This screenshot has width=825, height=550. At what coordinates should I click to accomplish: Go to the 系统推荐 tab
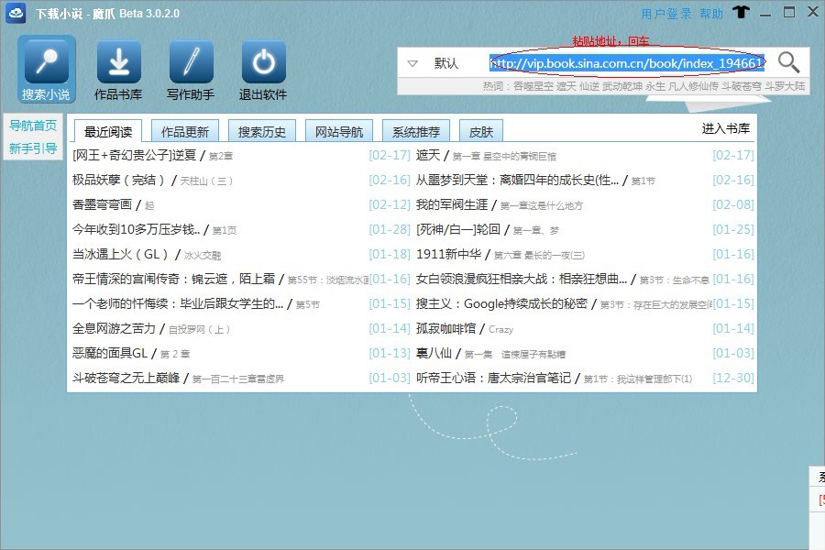pos(411,132)
